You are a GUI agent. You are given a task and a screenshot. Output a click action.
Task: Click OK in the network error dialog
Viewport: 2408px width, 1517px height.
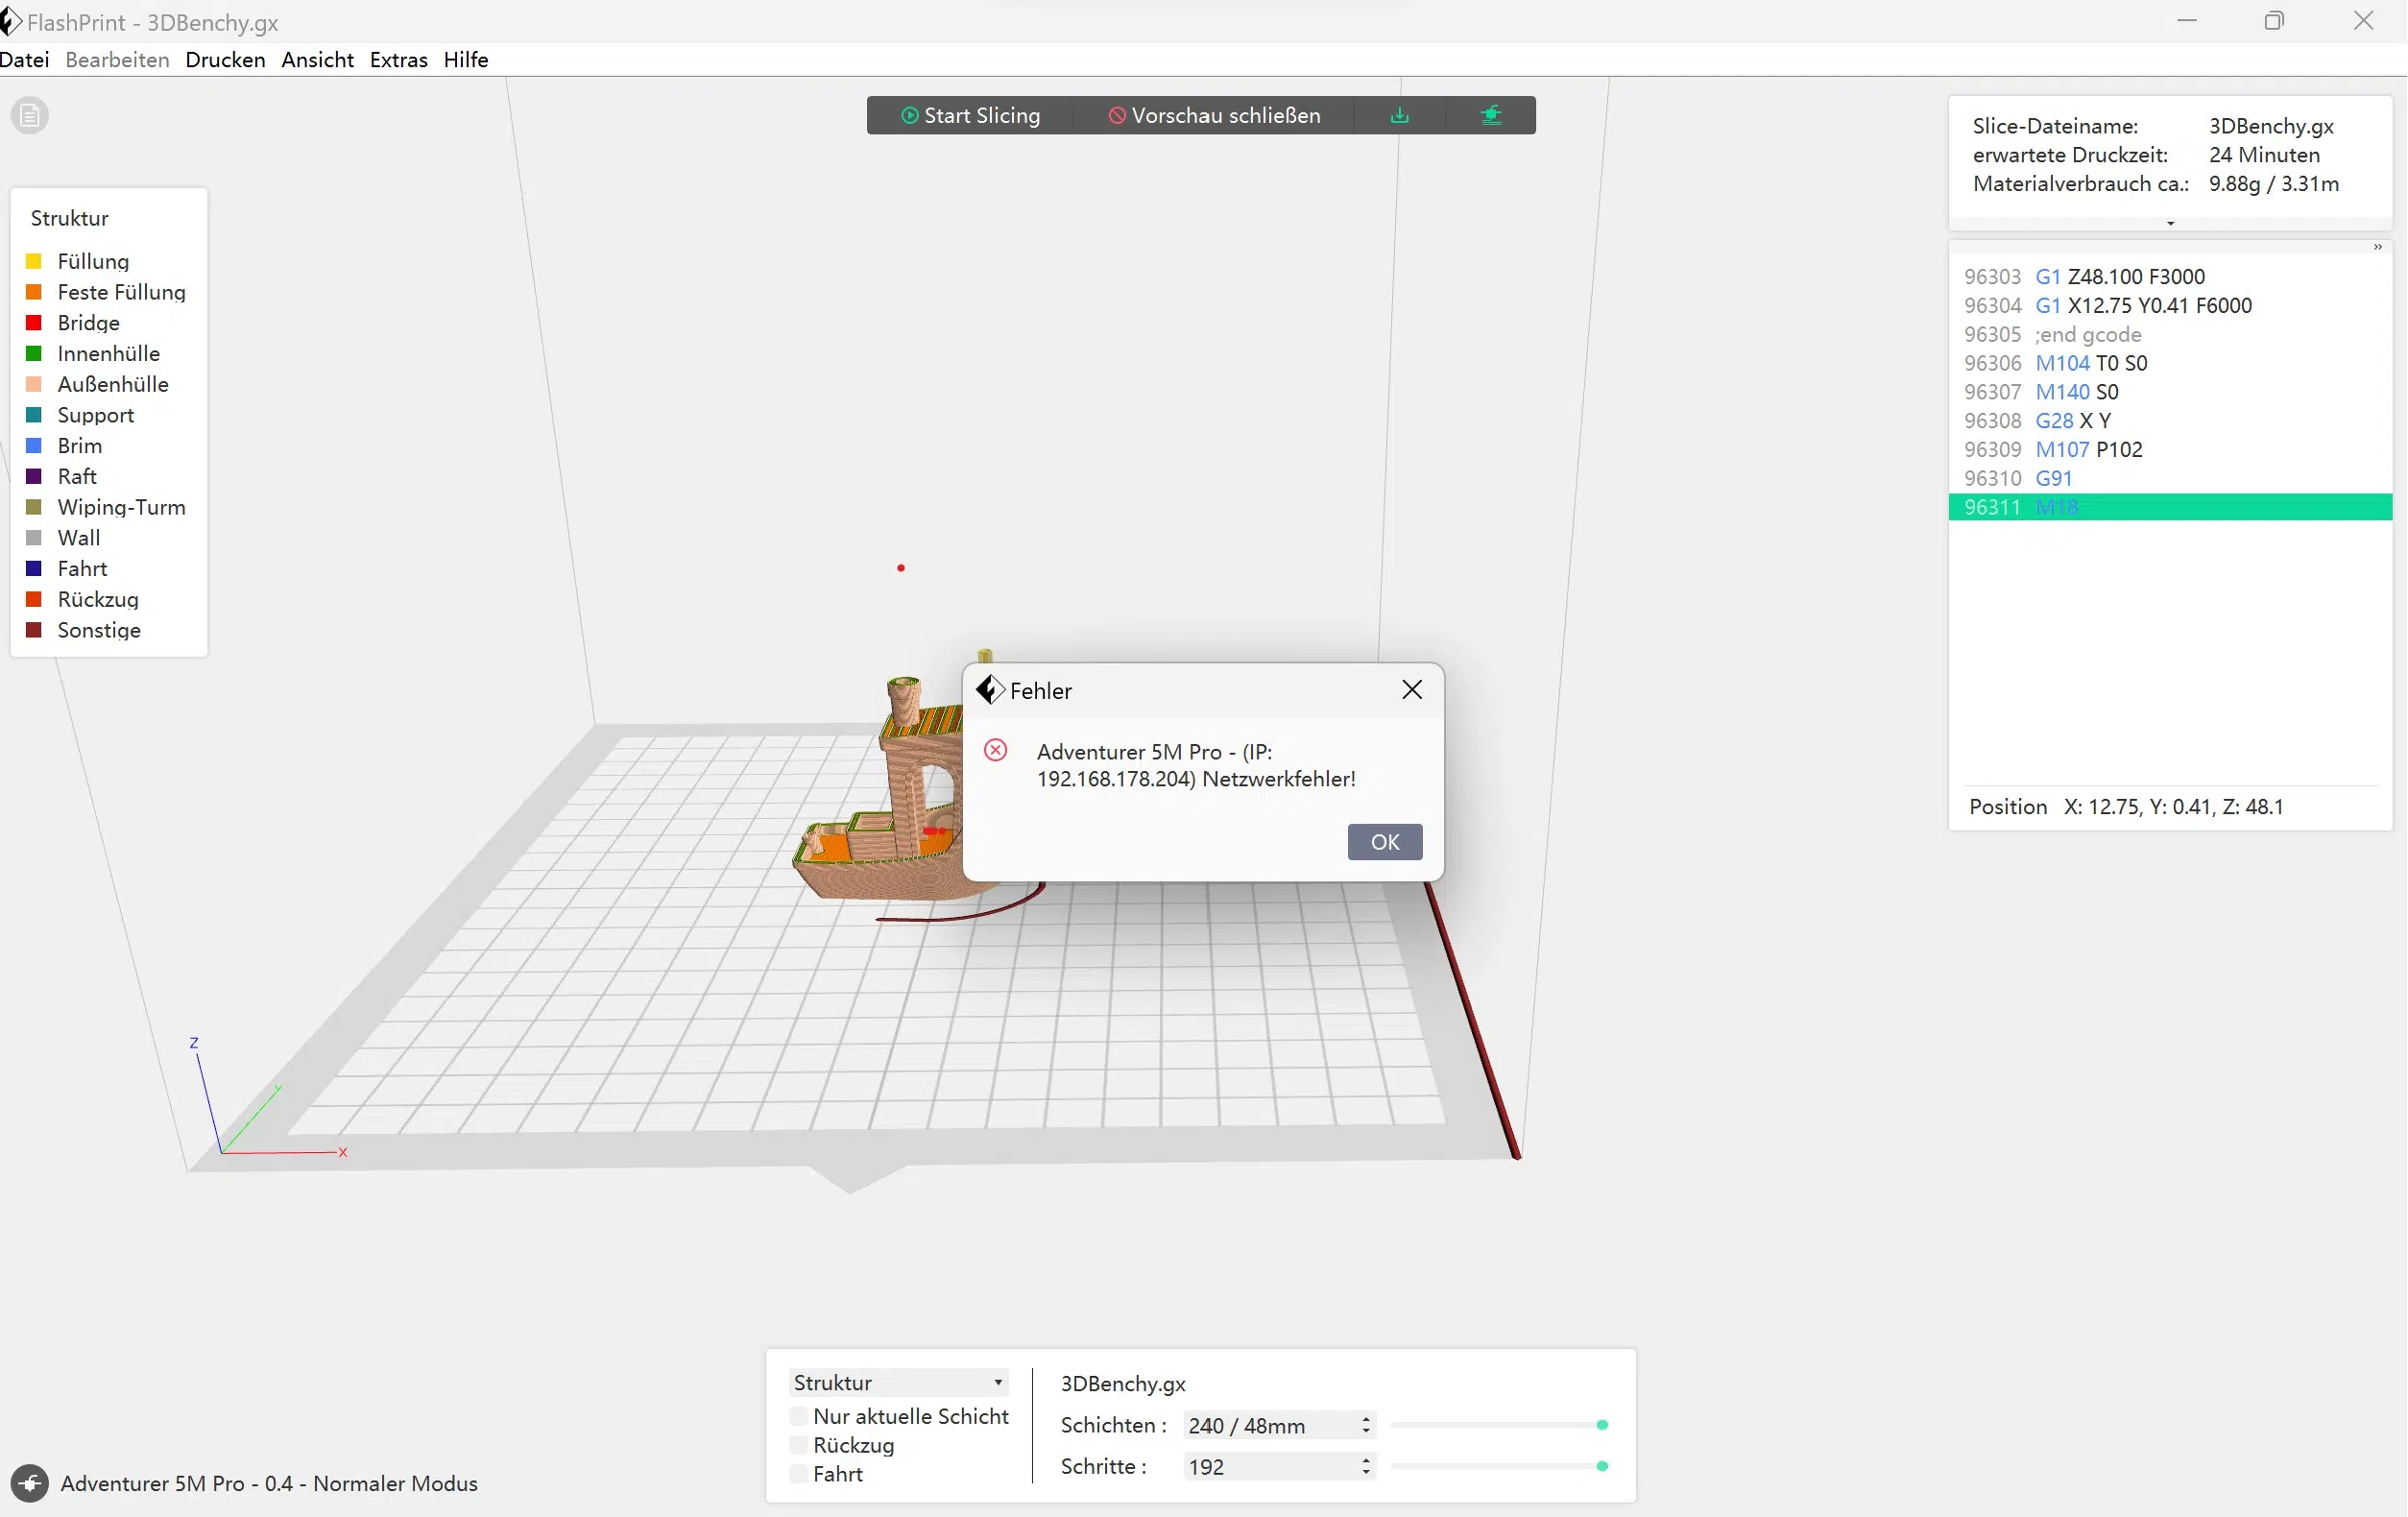(x=1385, y=842)
